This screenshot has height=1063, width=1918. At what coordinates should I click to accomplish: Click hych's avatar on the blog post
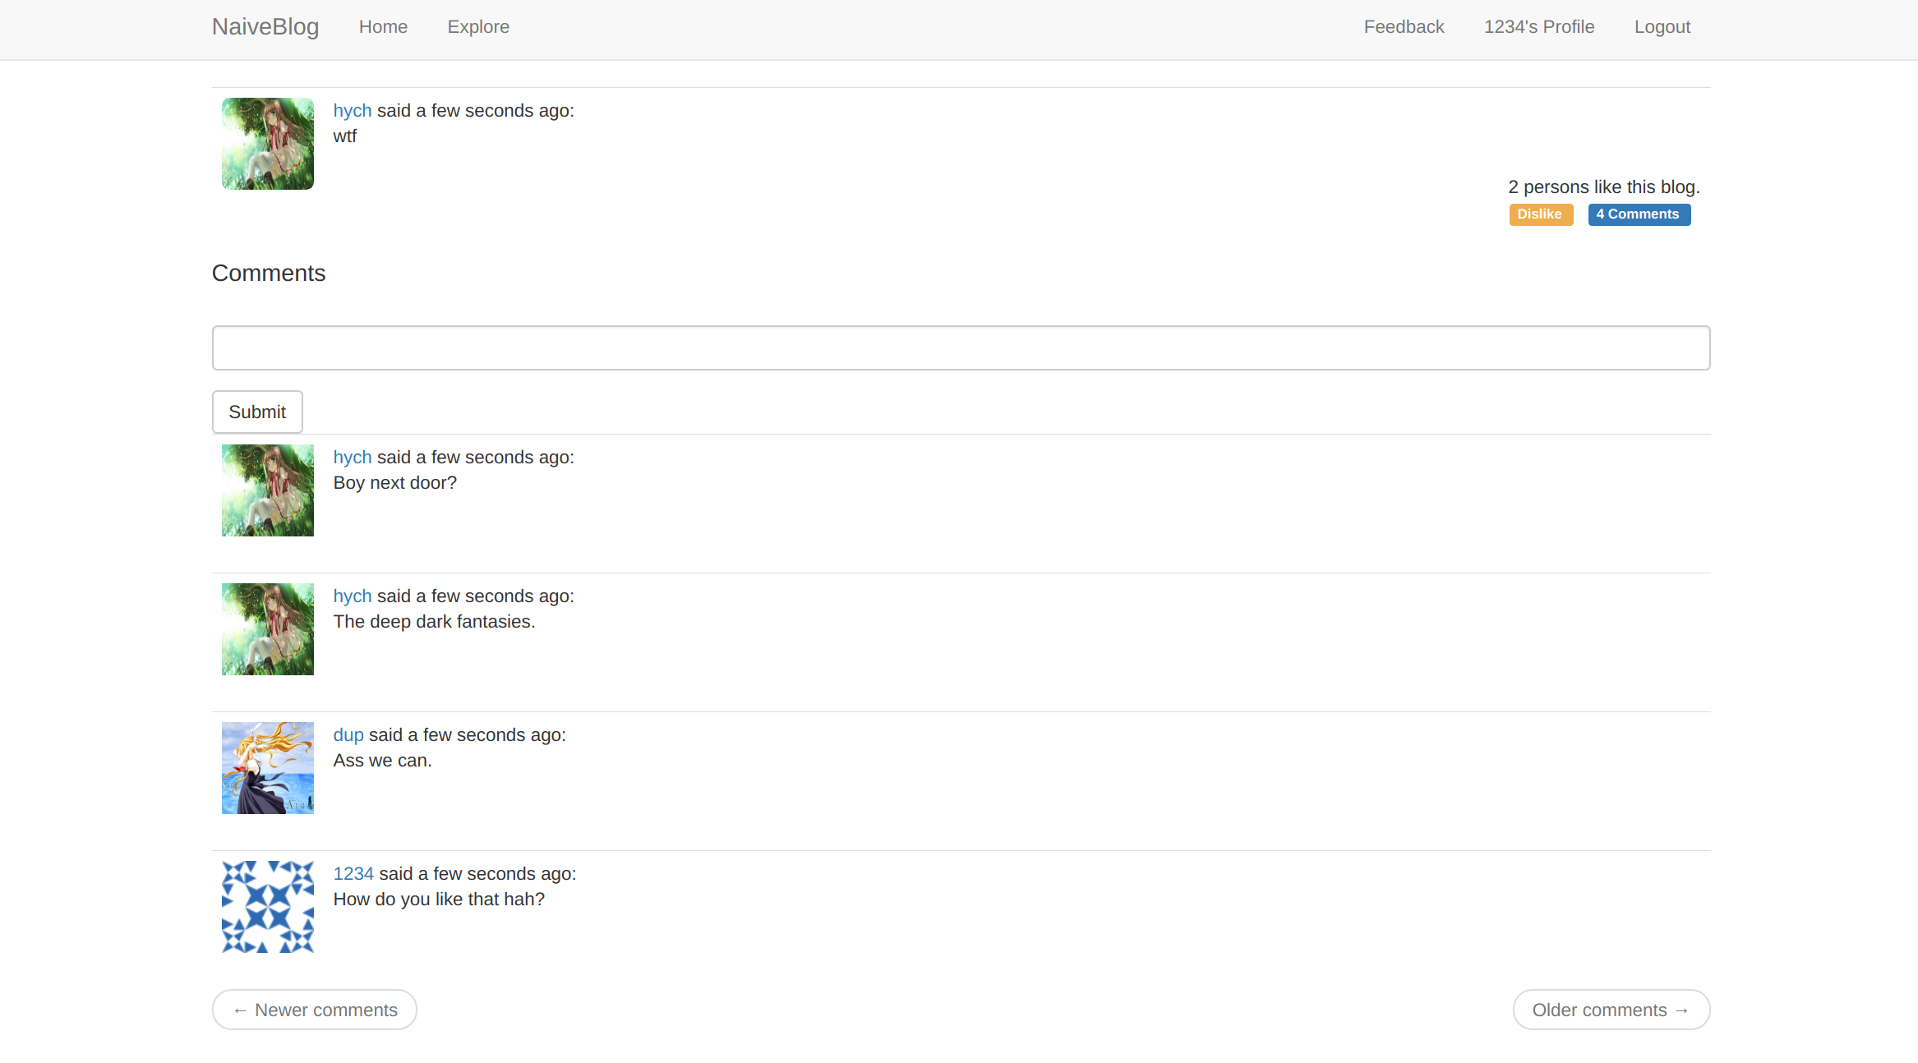[267, 144]
